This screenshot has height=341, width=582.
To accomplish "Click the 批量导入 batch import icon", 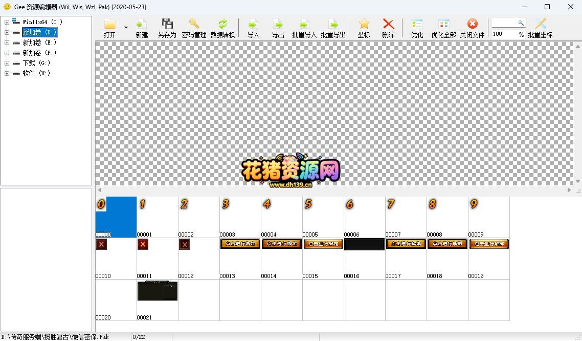I will pos(304,24).
